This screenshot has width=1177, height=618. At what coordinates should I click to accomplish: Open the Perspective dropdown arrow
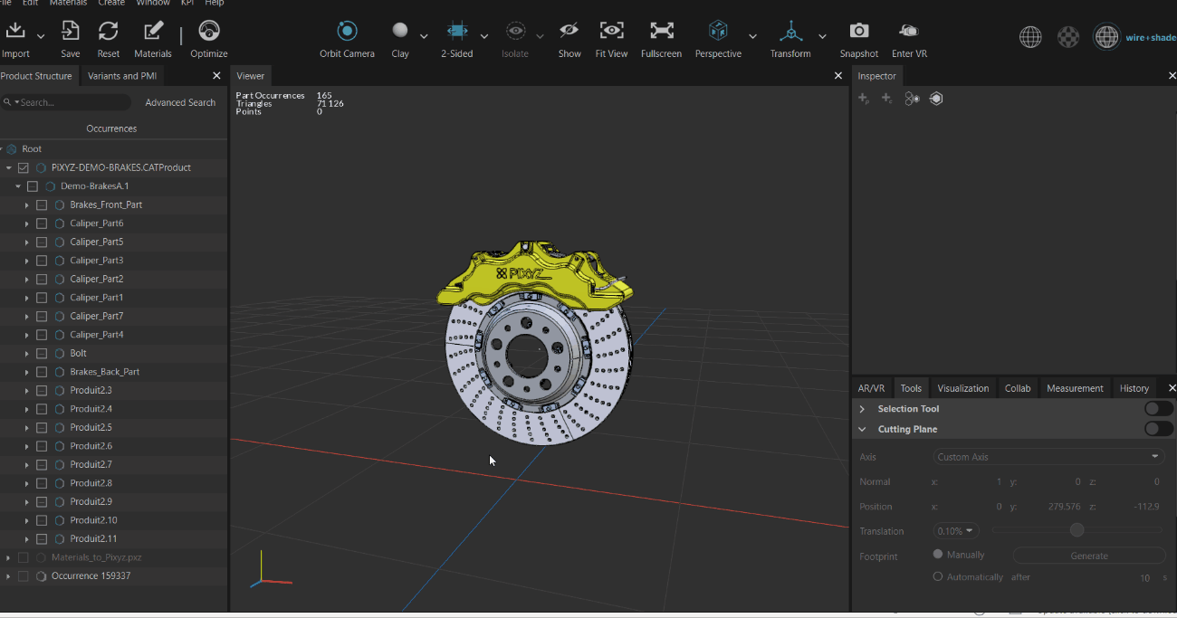click(752, 36)
